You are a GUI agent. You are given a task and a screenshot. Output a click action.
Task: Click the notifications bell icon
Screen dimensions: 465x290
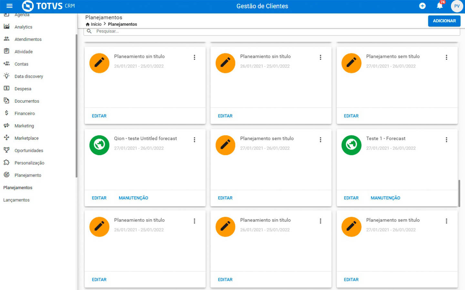tap(439, 6)
